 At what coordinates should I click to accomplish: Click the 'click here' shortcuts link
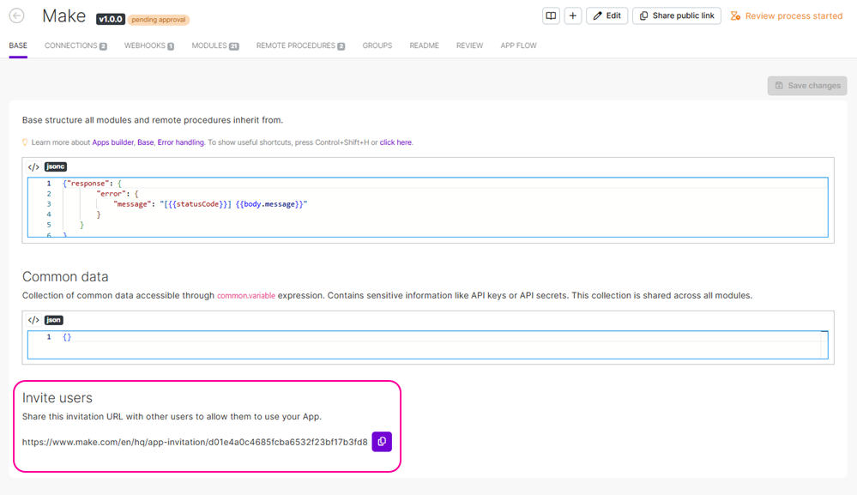tap(395, 142)
